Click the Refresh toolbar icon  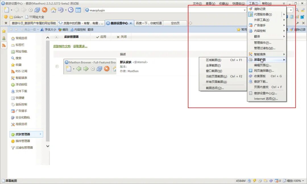37,10
